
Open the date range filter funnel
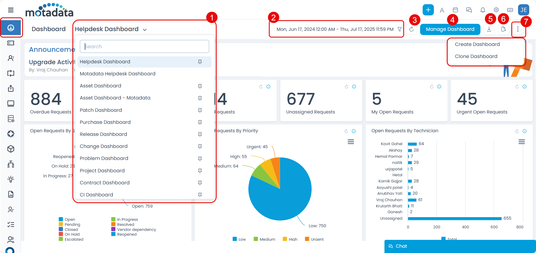coord(399,29)
